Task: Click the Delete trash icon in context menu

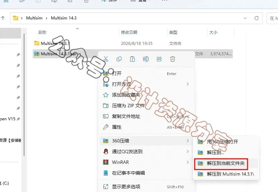Action: point(173,59)
